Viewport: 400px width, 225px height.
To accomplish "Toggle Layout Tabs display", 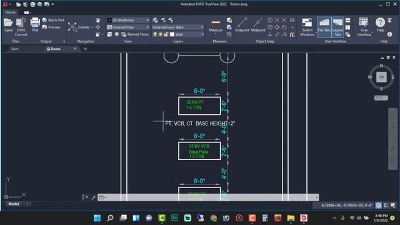I will (337, 27).
